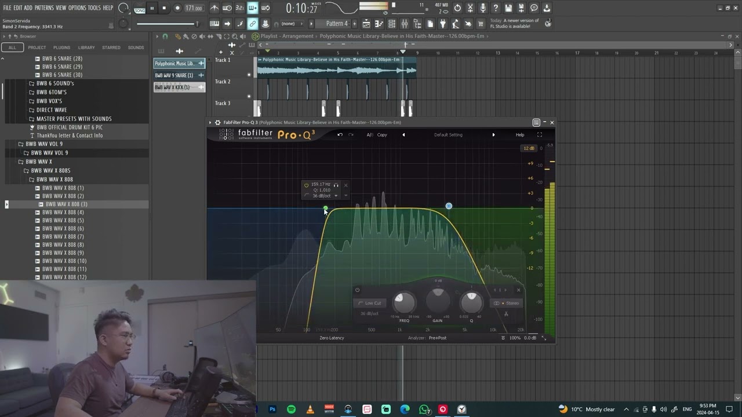This screenshot has height=417, width=742.
Task: Pause playback in the transport bar
Action: tap(152, 8)
